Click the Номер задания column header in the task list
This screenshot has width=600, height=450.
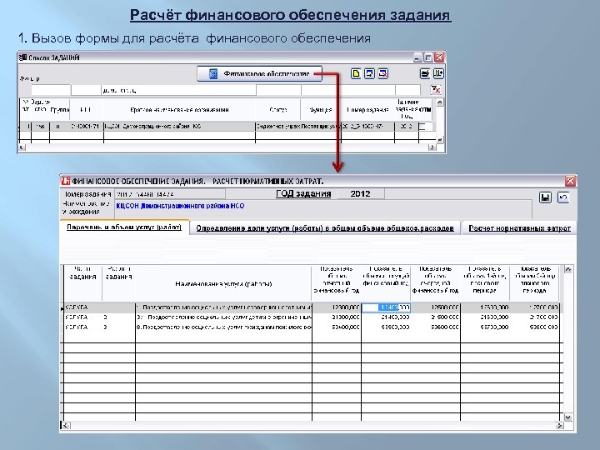point(367,110)
